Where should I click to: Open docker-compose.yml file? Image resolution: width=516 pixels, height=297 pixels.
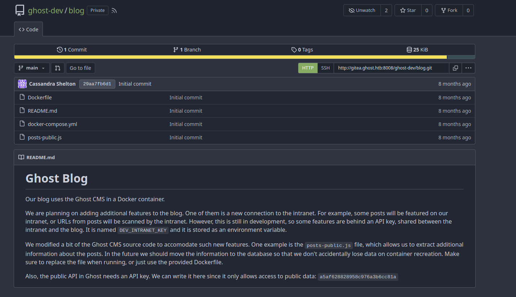[53, 124]
